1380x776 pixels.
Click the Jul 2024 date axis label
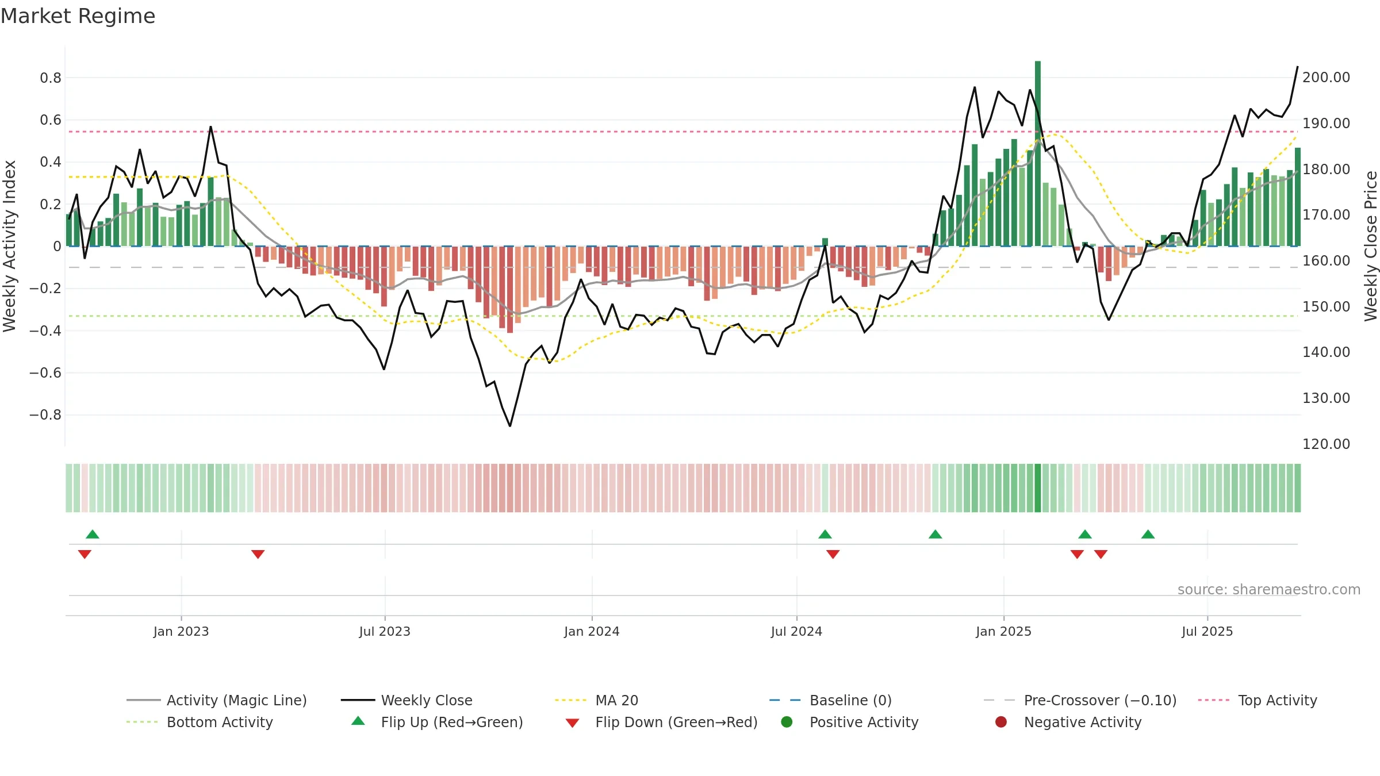[796, 631]
